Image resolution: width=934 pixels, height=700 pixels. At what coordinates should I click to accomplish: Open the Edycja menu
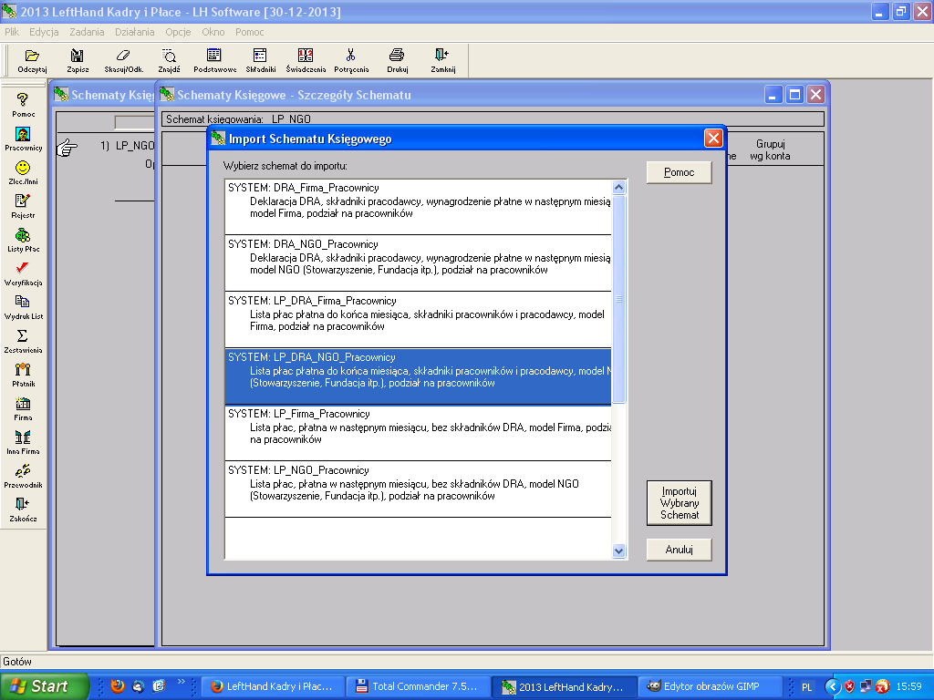44,32
